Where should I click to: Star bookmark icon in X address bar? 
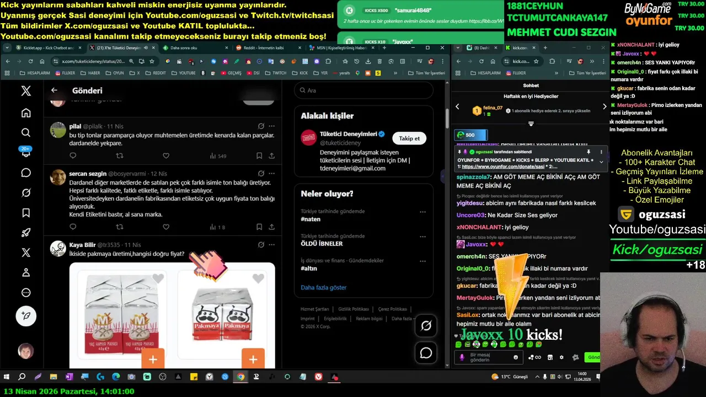click(x=152, y=61)
